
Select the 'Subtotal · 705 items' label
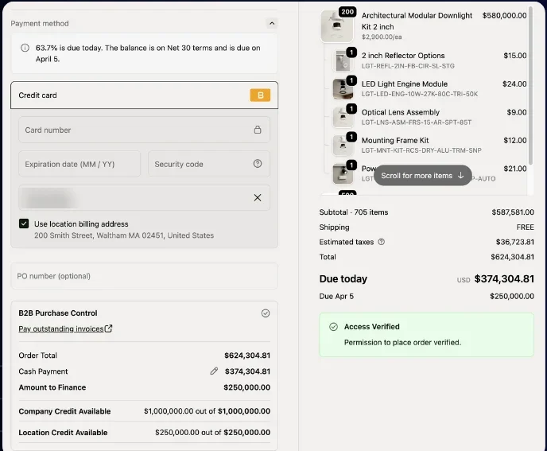pyautogui.click(x=353, y=212)
